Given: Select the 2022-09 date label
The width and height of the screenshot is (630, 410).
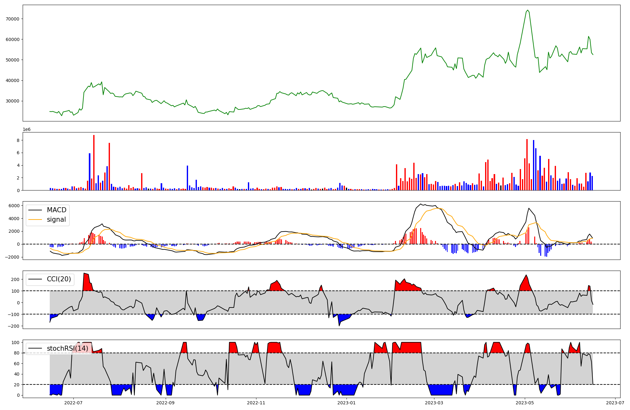Looking at the screenshot, I should coord(165,402).
